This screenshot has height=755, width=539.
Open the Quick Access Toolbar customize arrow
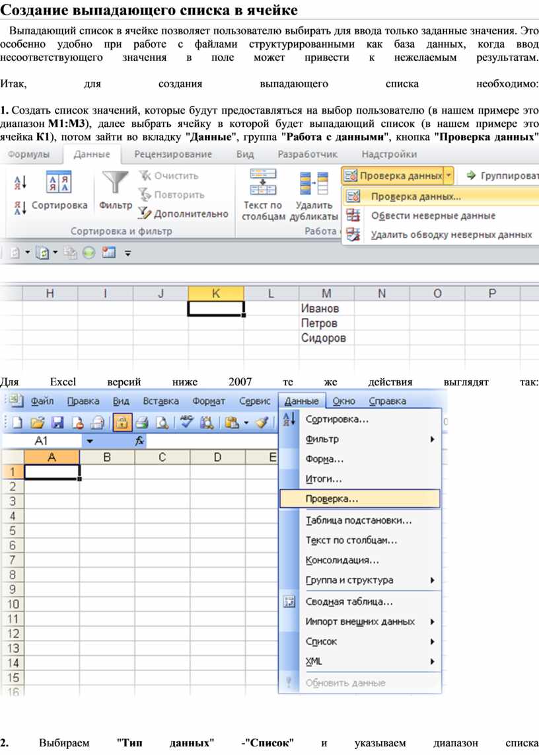tap(127, 253)
